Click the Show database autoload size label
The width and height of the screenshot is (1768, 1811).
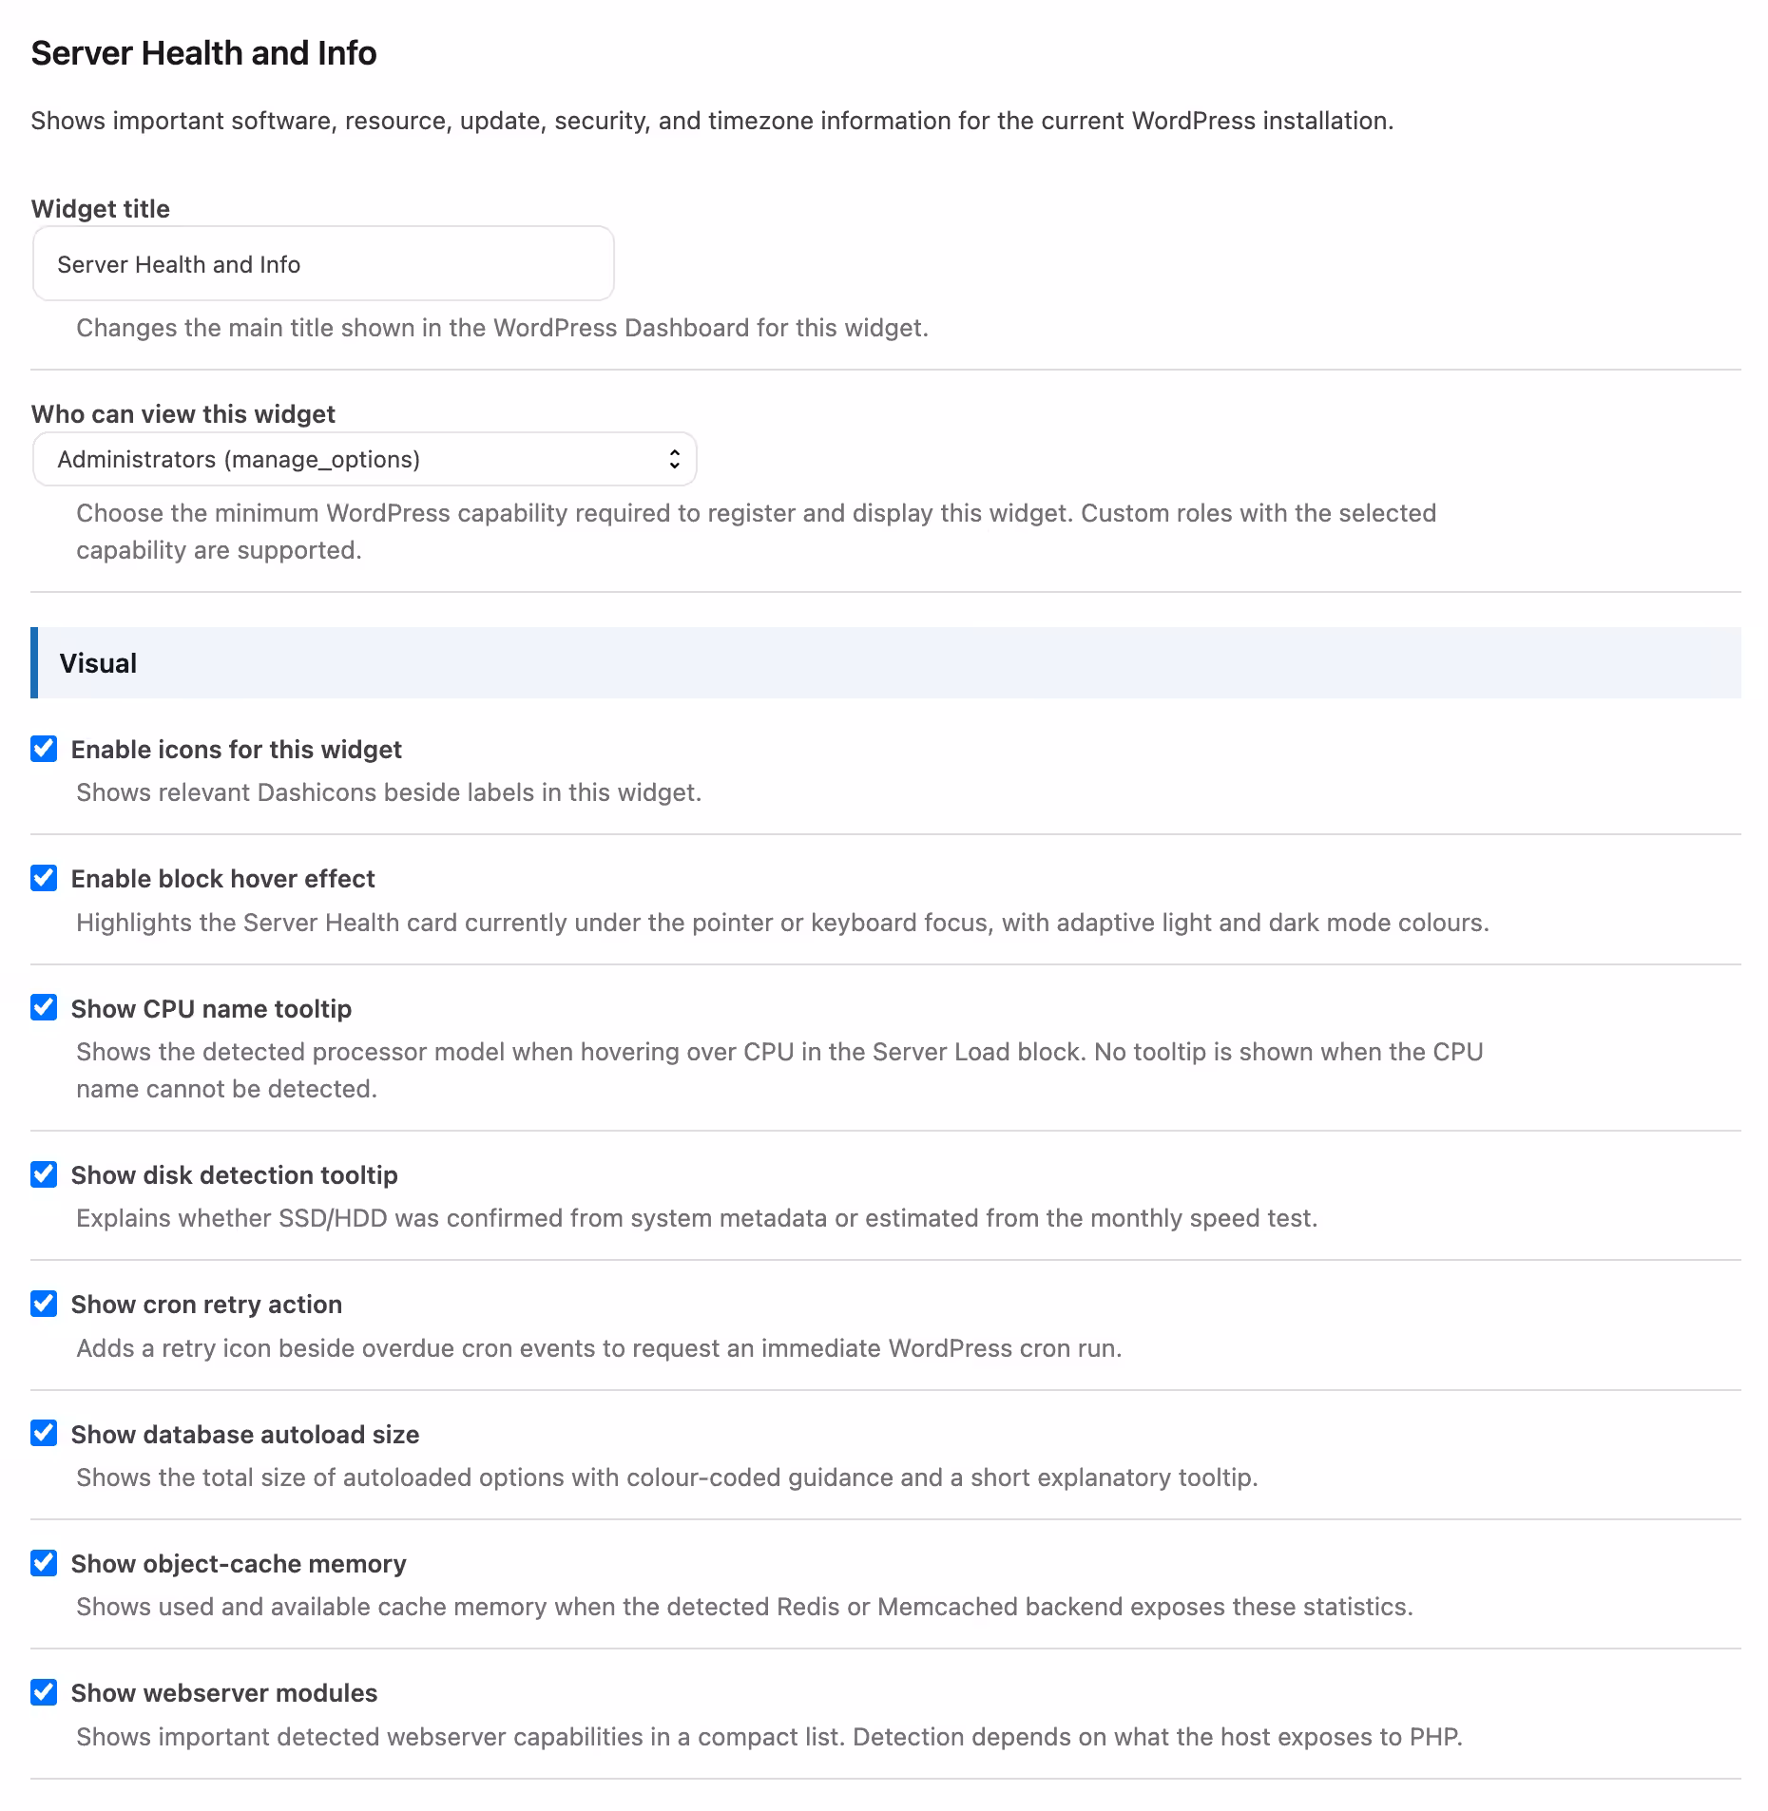tap(245, 1435)
